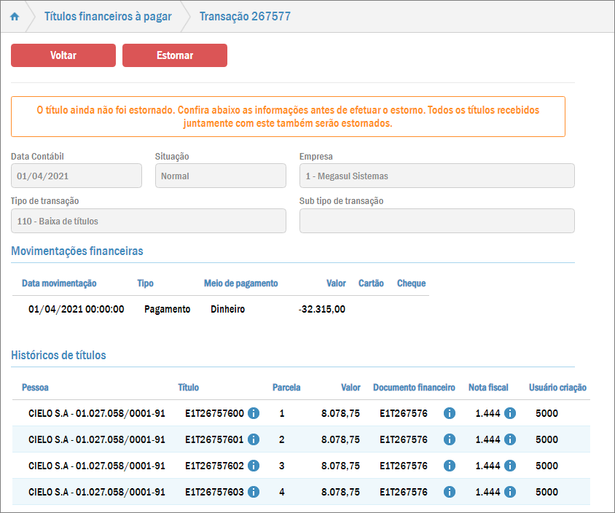
Task: Click the empty Sub tipo de transação field
Action: pos(436,221)
